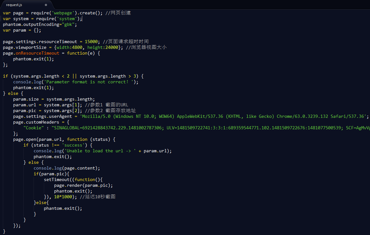Click onResourceTimeout in the handler definition
The image size is (370, 235).
click(37, 53)
